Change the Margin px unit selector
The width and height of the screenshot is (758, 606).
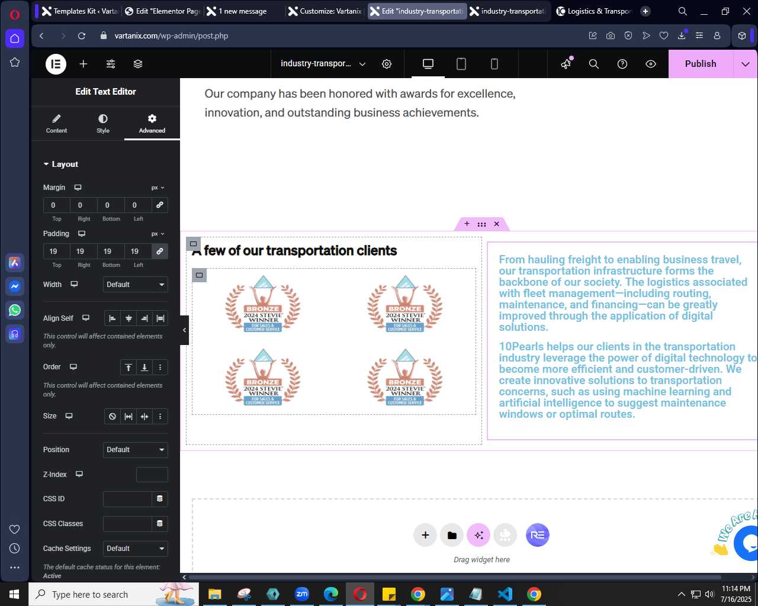point(158,188)
